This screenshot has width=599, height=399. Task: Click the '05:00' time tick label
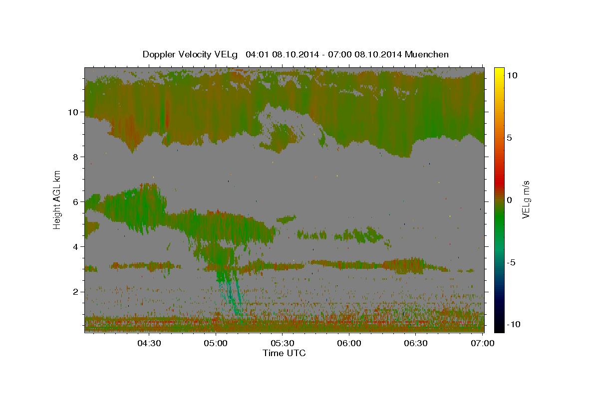pos(216,344)
